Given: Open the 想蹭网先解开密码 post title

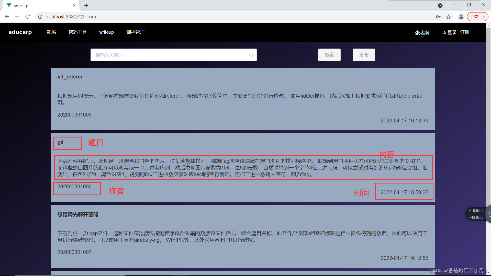Looking at the screenshot, I should pyautogui.click(x=78, y=214).
